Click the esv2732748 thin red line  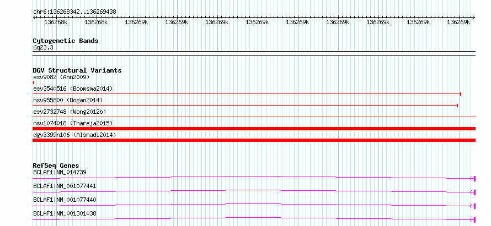(254, 117)
